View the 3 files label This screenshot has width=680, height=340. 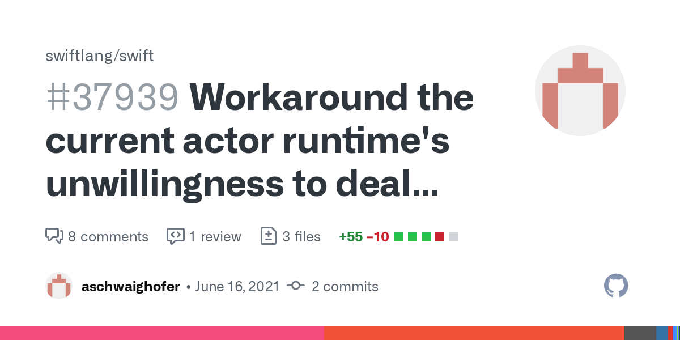(301, 236)
